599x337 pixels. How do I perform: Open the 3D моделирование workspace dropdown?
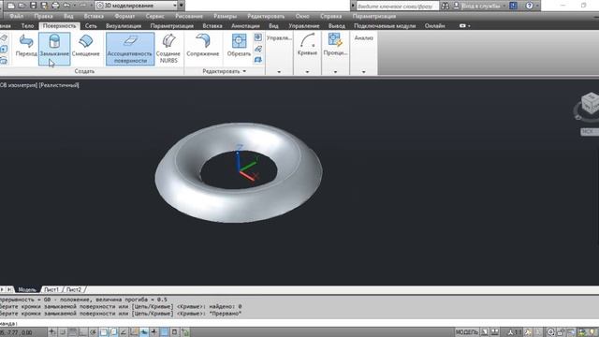[x=137, y=6]
